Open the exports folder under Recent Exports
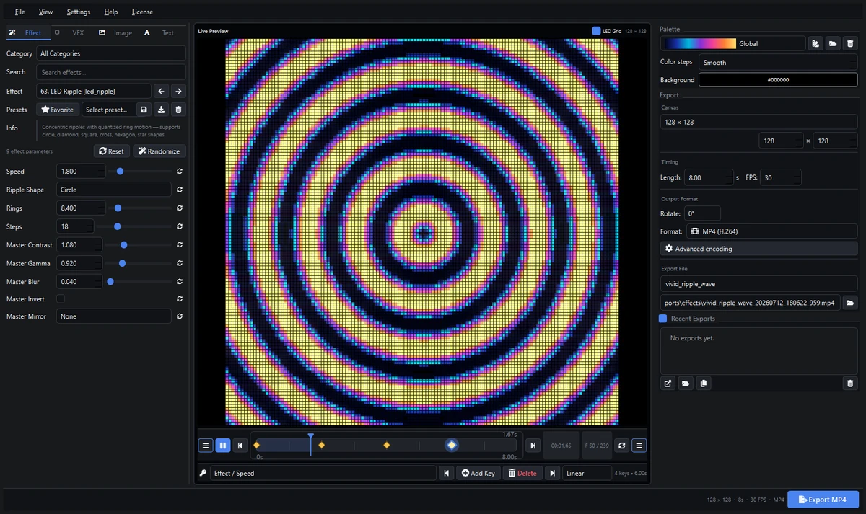Viewport: 866px width, 514px height. pyautogui.click(x=686, y=384)
